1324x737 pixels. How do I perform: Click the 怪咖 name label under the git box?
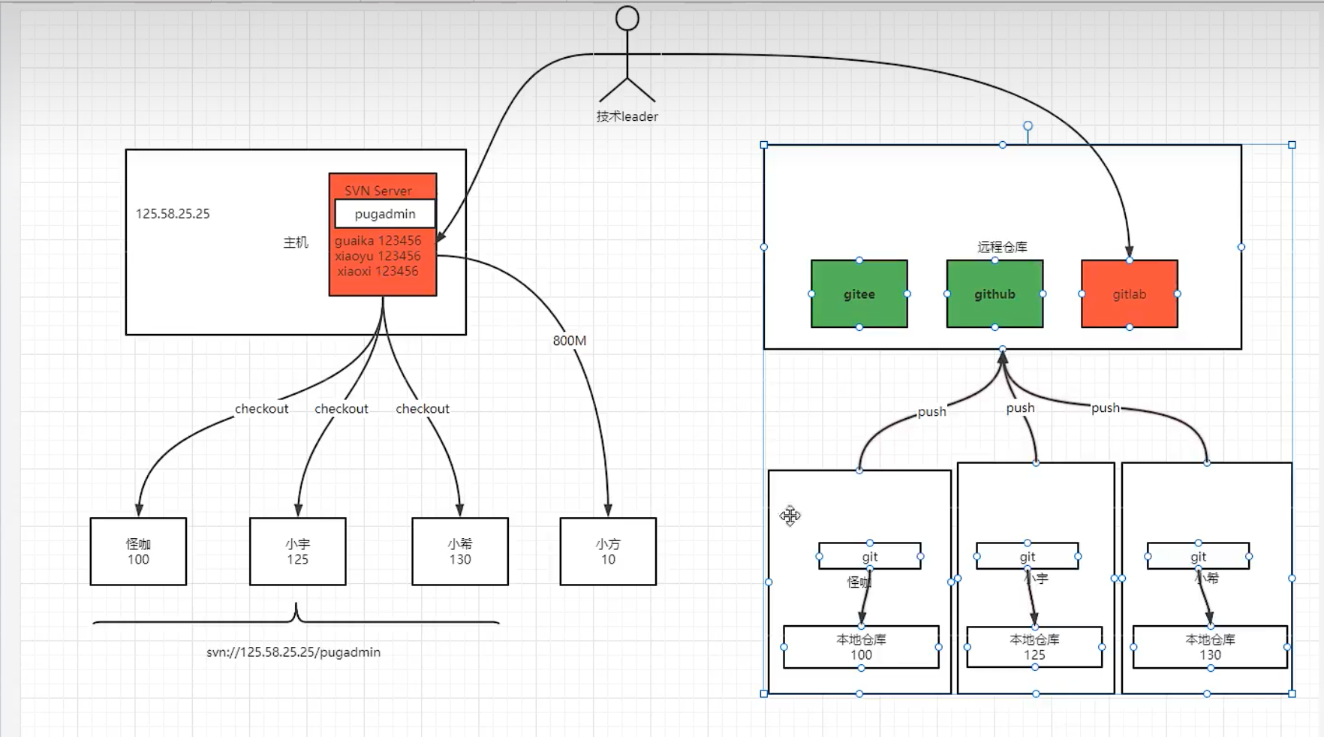(859, 582)
